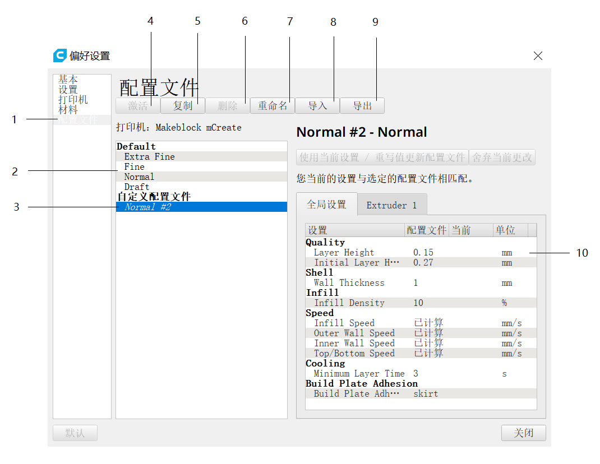Image resolution: width=600 pixels, height=464 pixels.
Task: Click the 激活 button
Action: pyautogui.click(x=138, y=106)
